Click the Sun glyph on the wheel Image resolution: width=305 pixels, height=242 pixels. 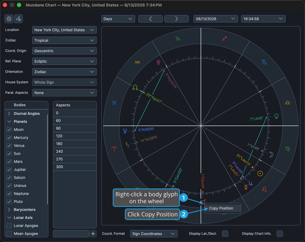point(260,173)
